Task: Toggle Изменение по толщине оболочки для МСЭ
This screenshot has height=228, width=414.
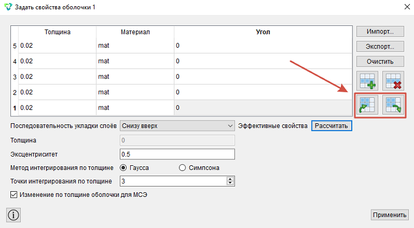Action: (x=14, y=195)
